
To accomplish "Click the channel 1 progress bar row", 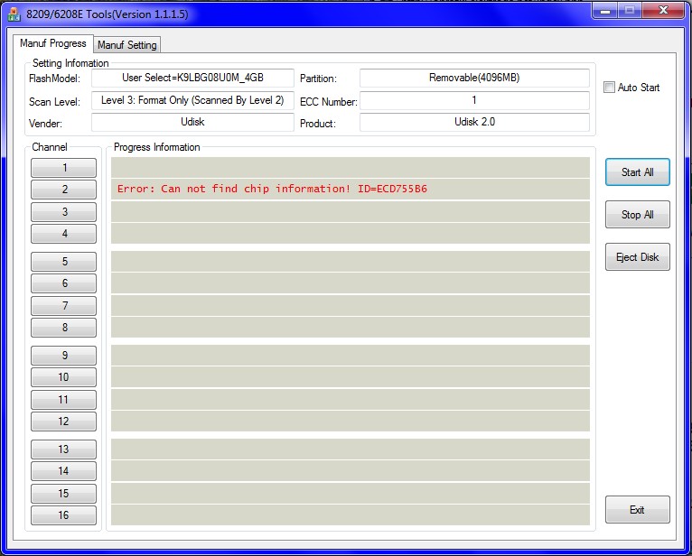I will [x=351, y=168].
